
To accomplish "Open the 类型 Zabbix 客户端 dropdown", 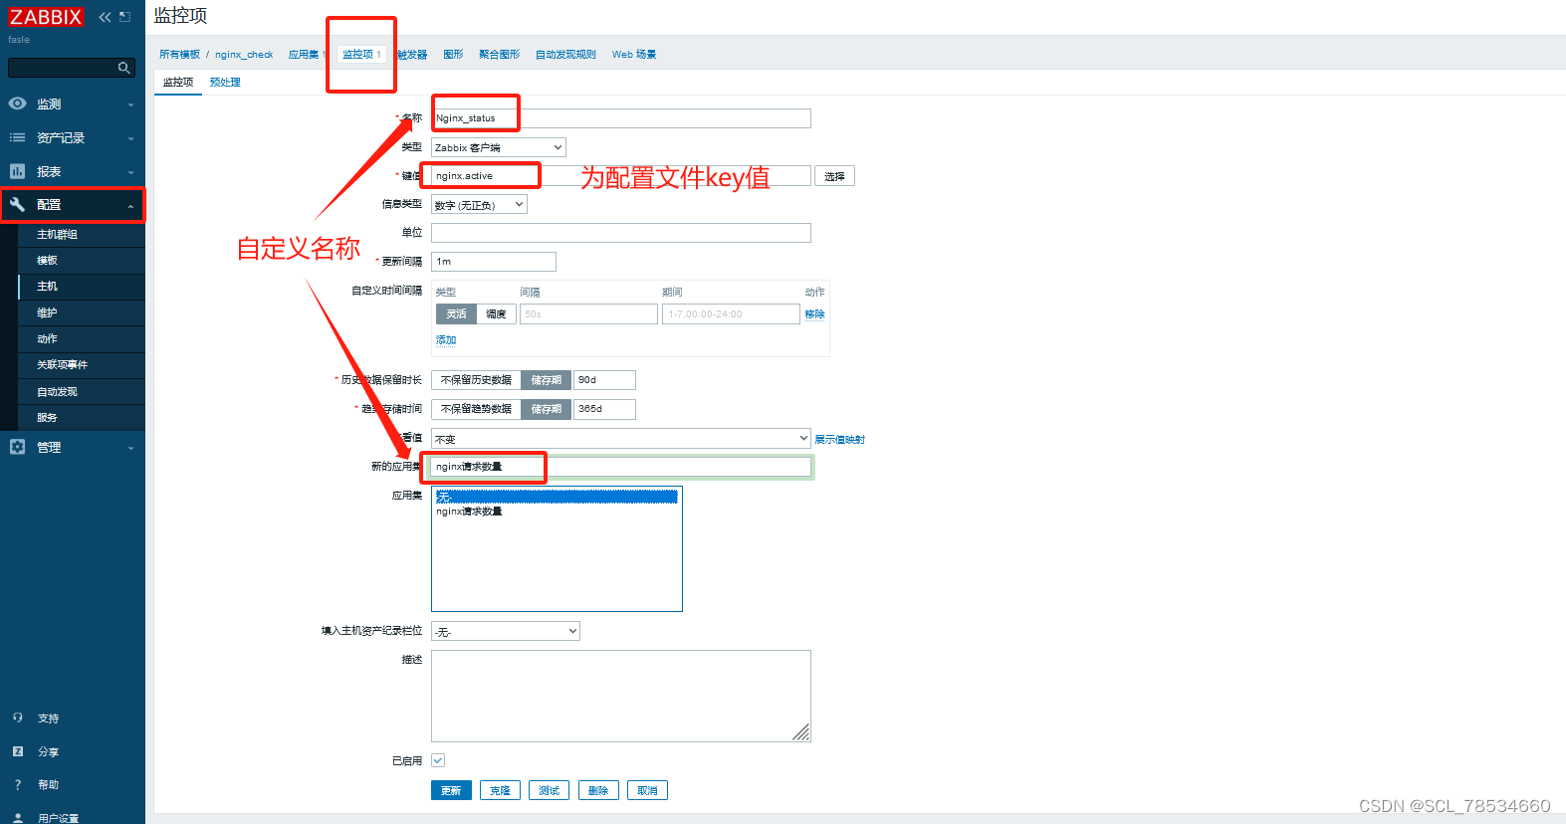I will (x=499, y=147).
